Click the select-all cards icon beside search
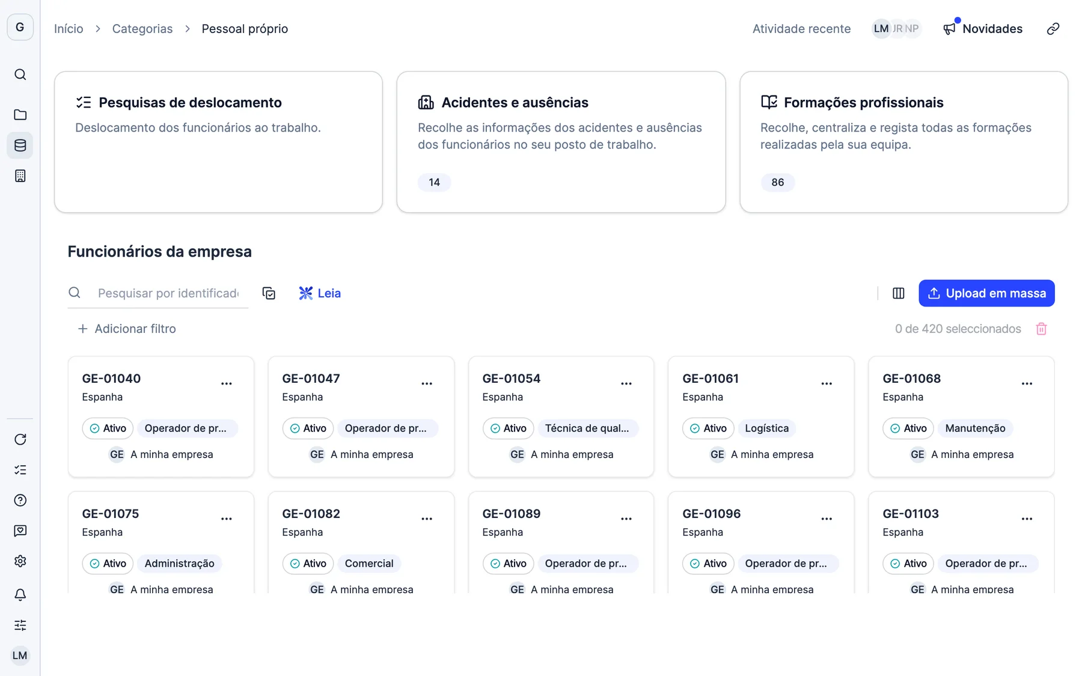The height and width of the screenshot is (676, 1082). click(x=269, y=293)
